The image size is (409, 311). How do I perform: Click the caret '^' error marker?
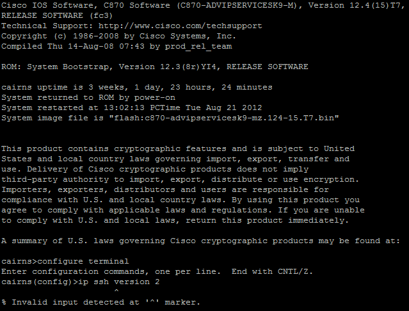(116, 291)
